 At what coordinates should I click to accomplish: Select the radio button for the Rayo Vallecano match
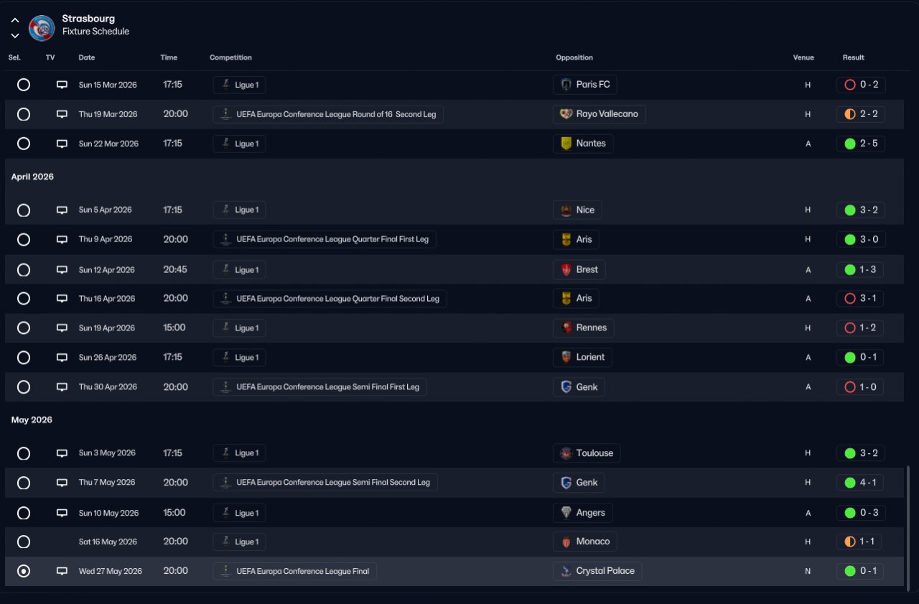24,114
